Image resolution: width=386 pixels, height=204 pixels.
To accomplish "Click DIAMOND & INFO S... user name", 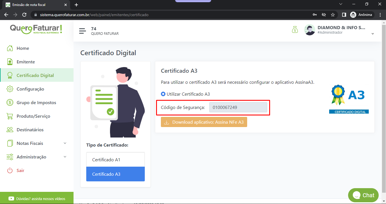I will (x=341, y=27).
